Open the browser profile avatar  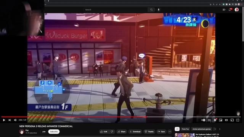[239, 4]
